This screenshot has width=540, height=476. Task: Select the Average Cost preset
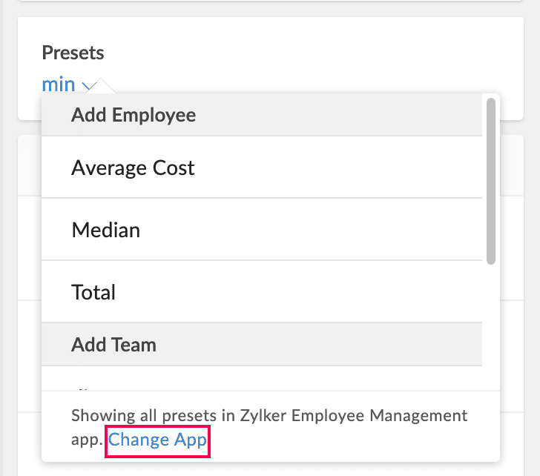coord(133,168)
